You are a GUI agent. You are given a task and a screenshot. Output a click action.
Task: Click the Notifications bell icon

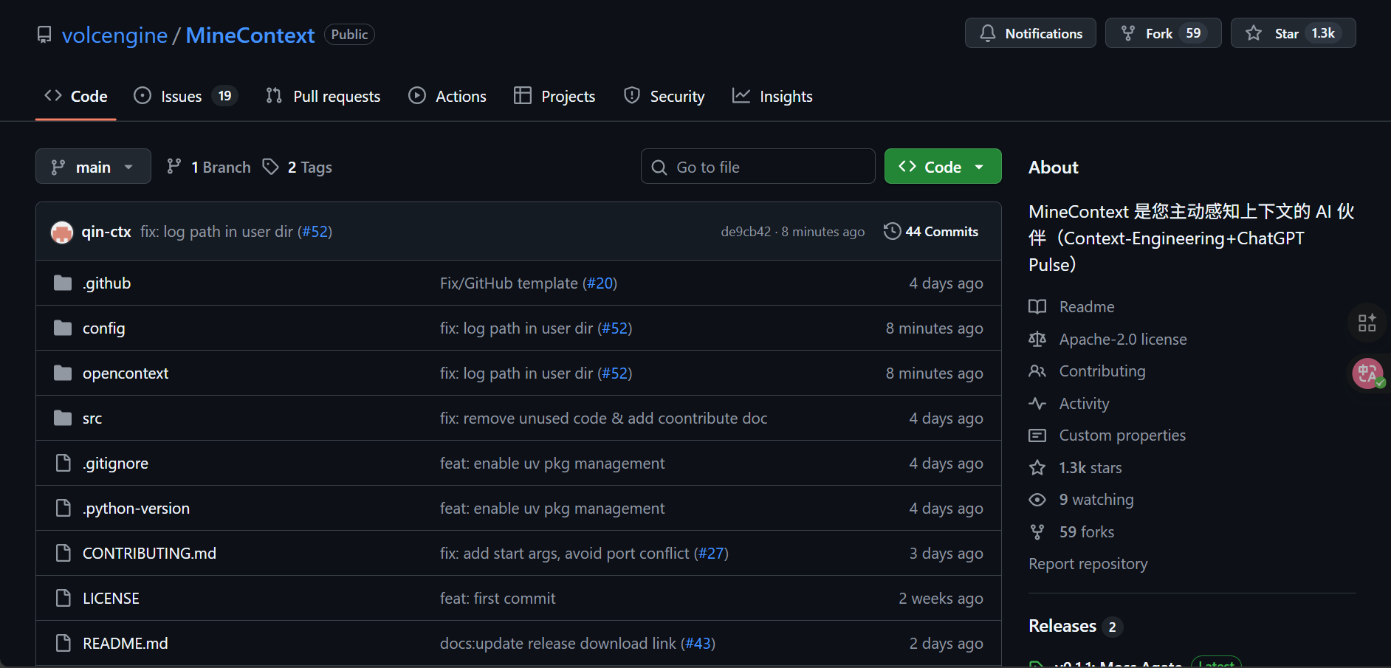pos(987,33)
